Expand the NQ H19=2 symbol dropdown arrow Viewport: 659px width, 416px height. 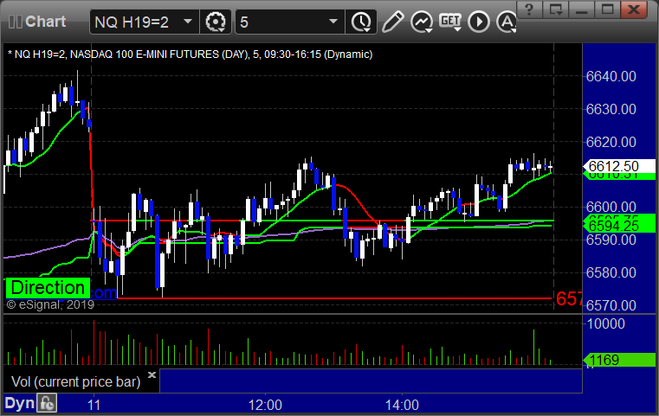188,22
